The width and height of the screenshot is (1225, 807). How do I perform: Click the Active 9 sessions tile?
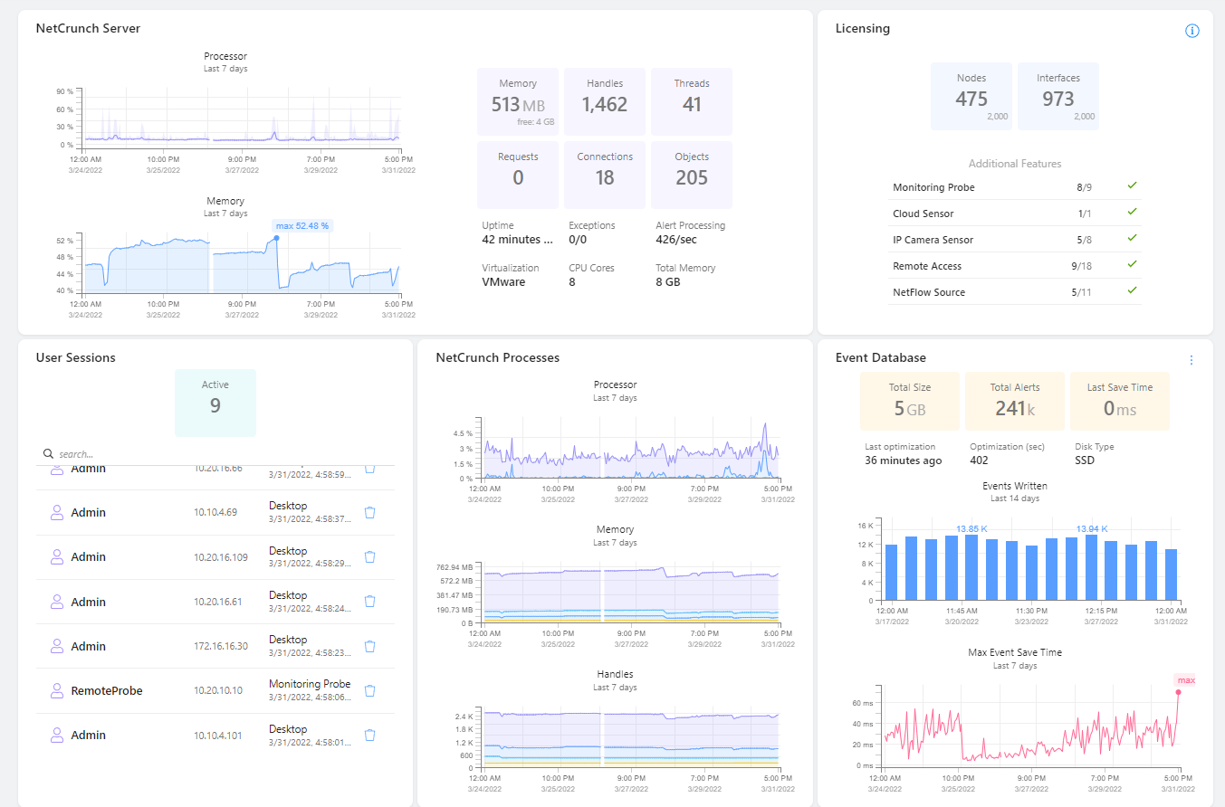click(x=215, y=403)
